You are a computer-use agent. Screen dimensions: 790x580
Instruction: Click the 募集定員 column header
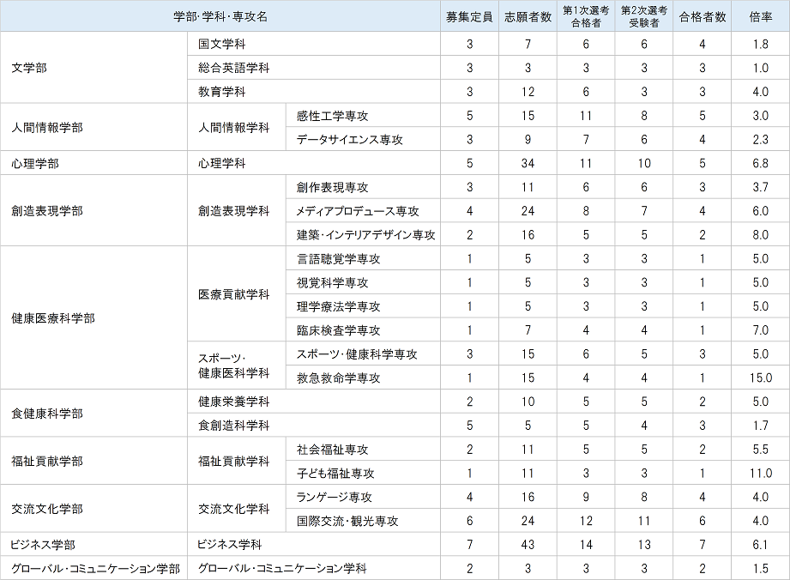(x=469, y=16)
